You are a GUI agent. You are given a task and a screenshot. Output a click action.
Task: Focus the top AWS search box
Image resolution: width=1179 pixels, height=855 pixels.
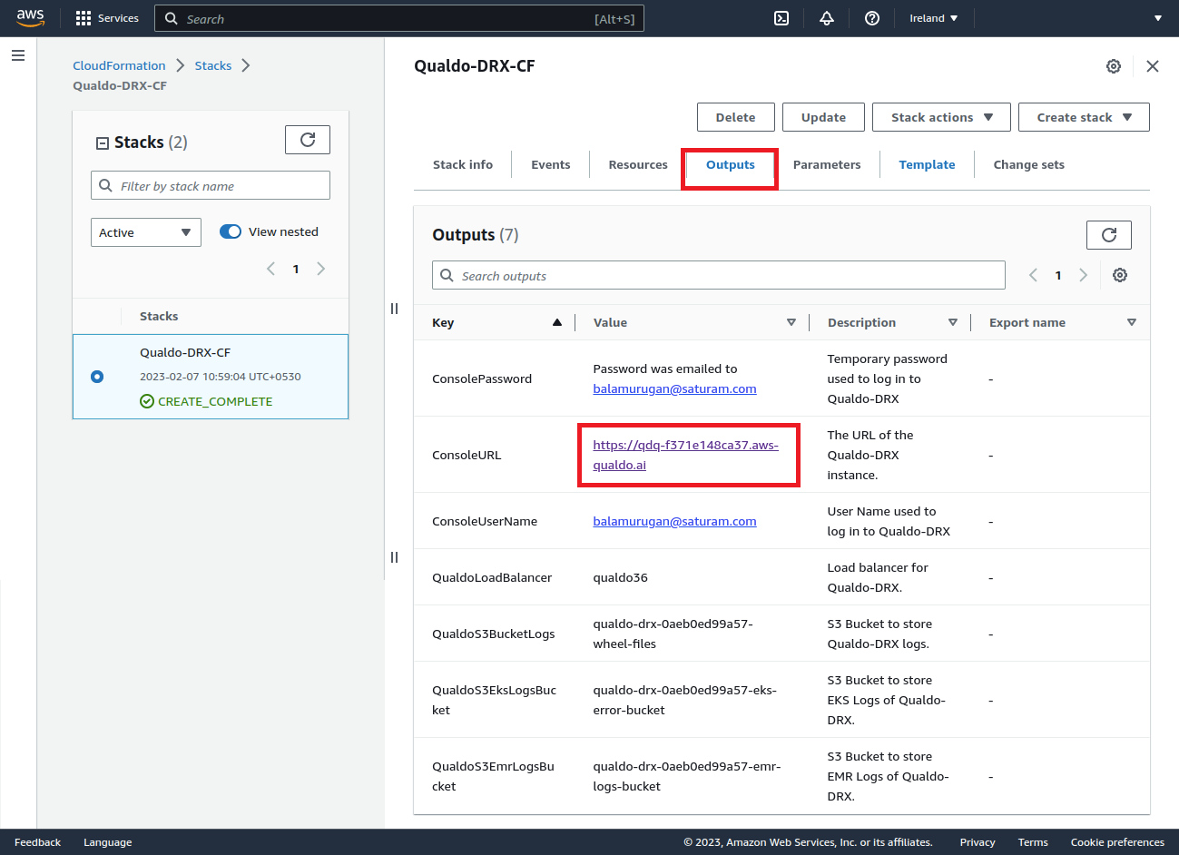coord(399,18)
